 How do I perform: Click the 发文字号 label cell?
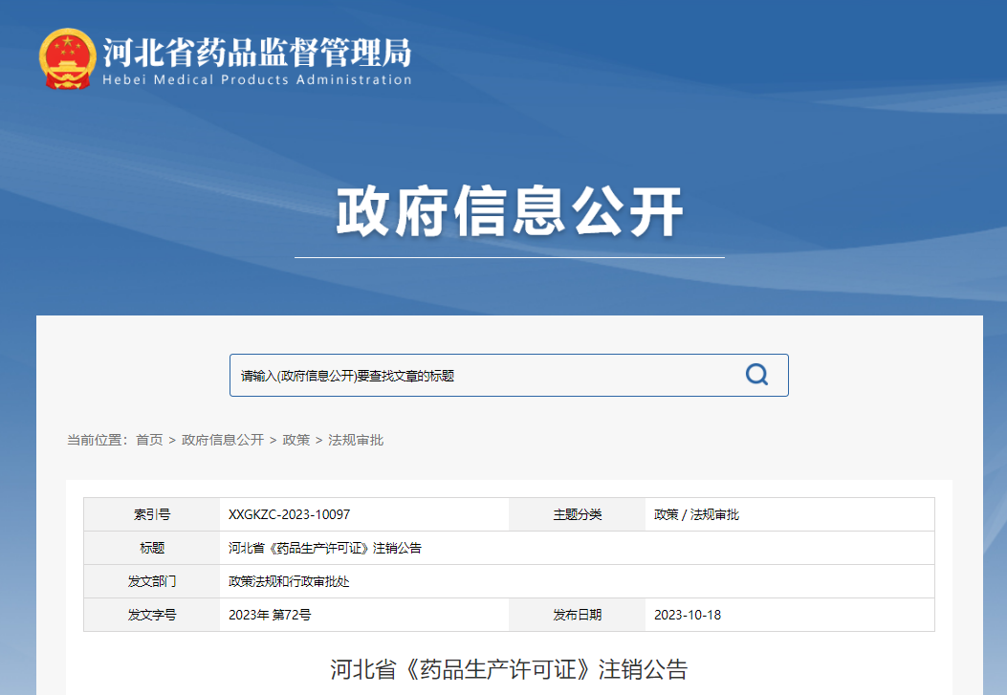click(x=152, y=615)
